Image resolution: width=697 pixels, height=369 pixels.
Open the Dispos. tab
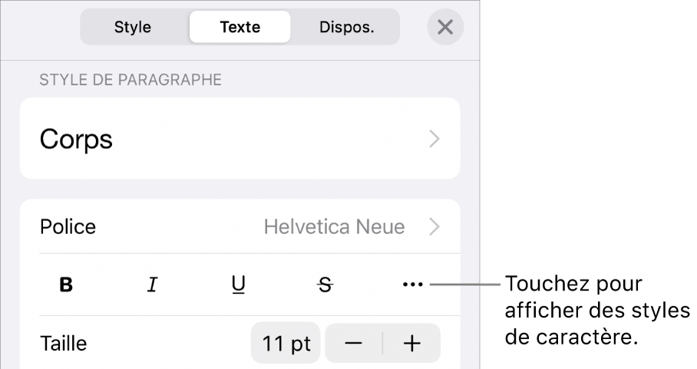(346, 28)
